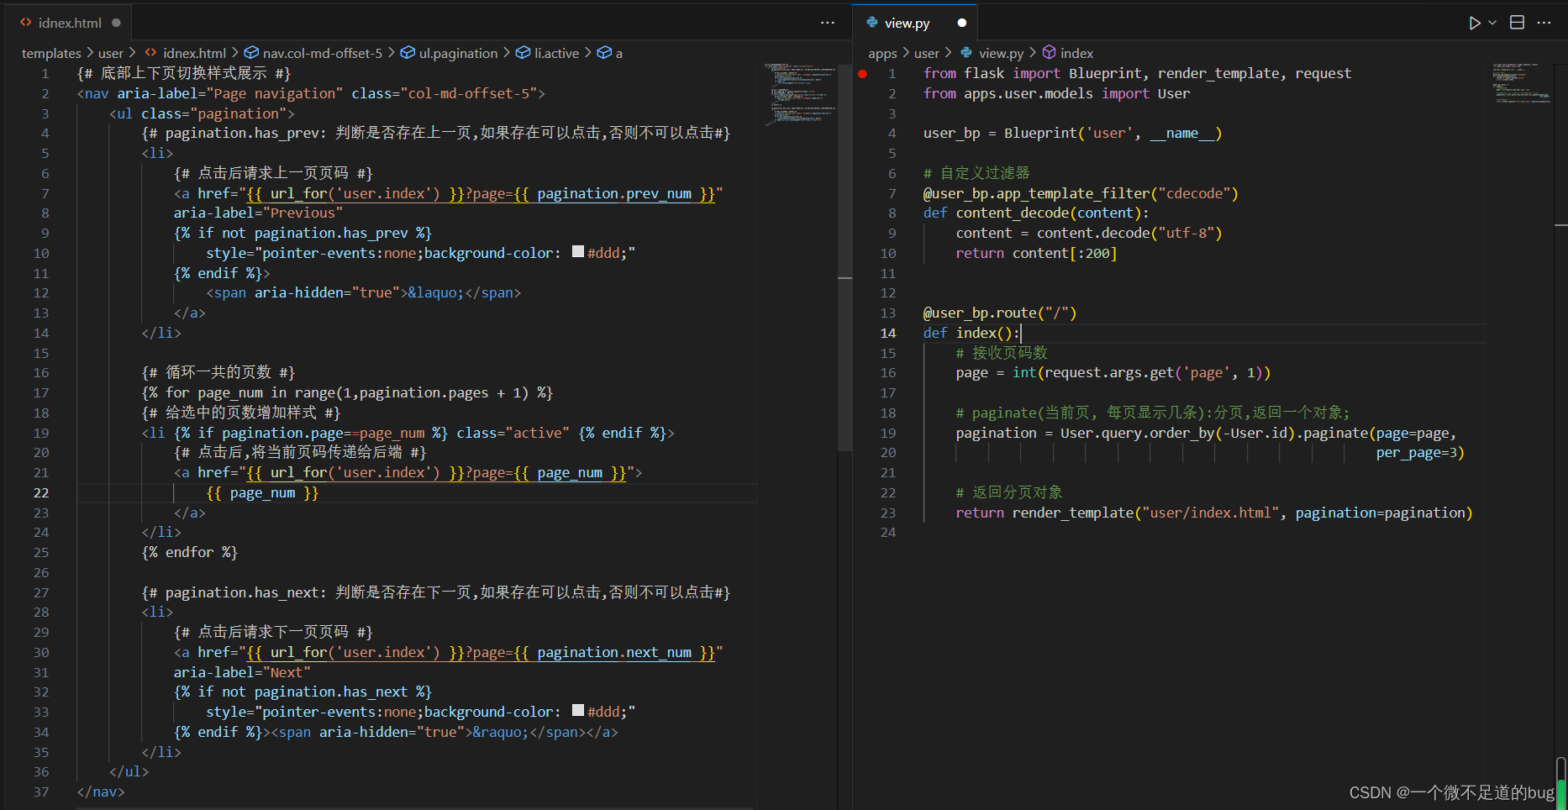This screenshot has height=810, width=1568.
Task: Click page_num href on line 21
Action: pos(570,472)
